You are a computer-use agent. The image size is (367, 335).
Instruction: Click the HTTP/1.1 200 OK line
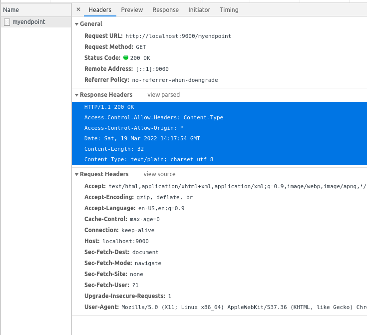point(109,107)
